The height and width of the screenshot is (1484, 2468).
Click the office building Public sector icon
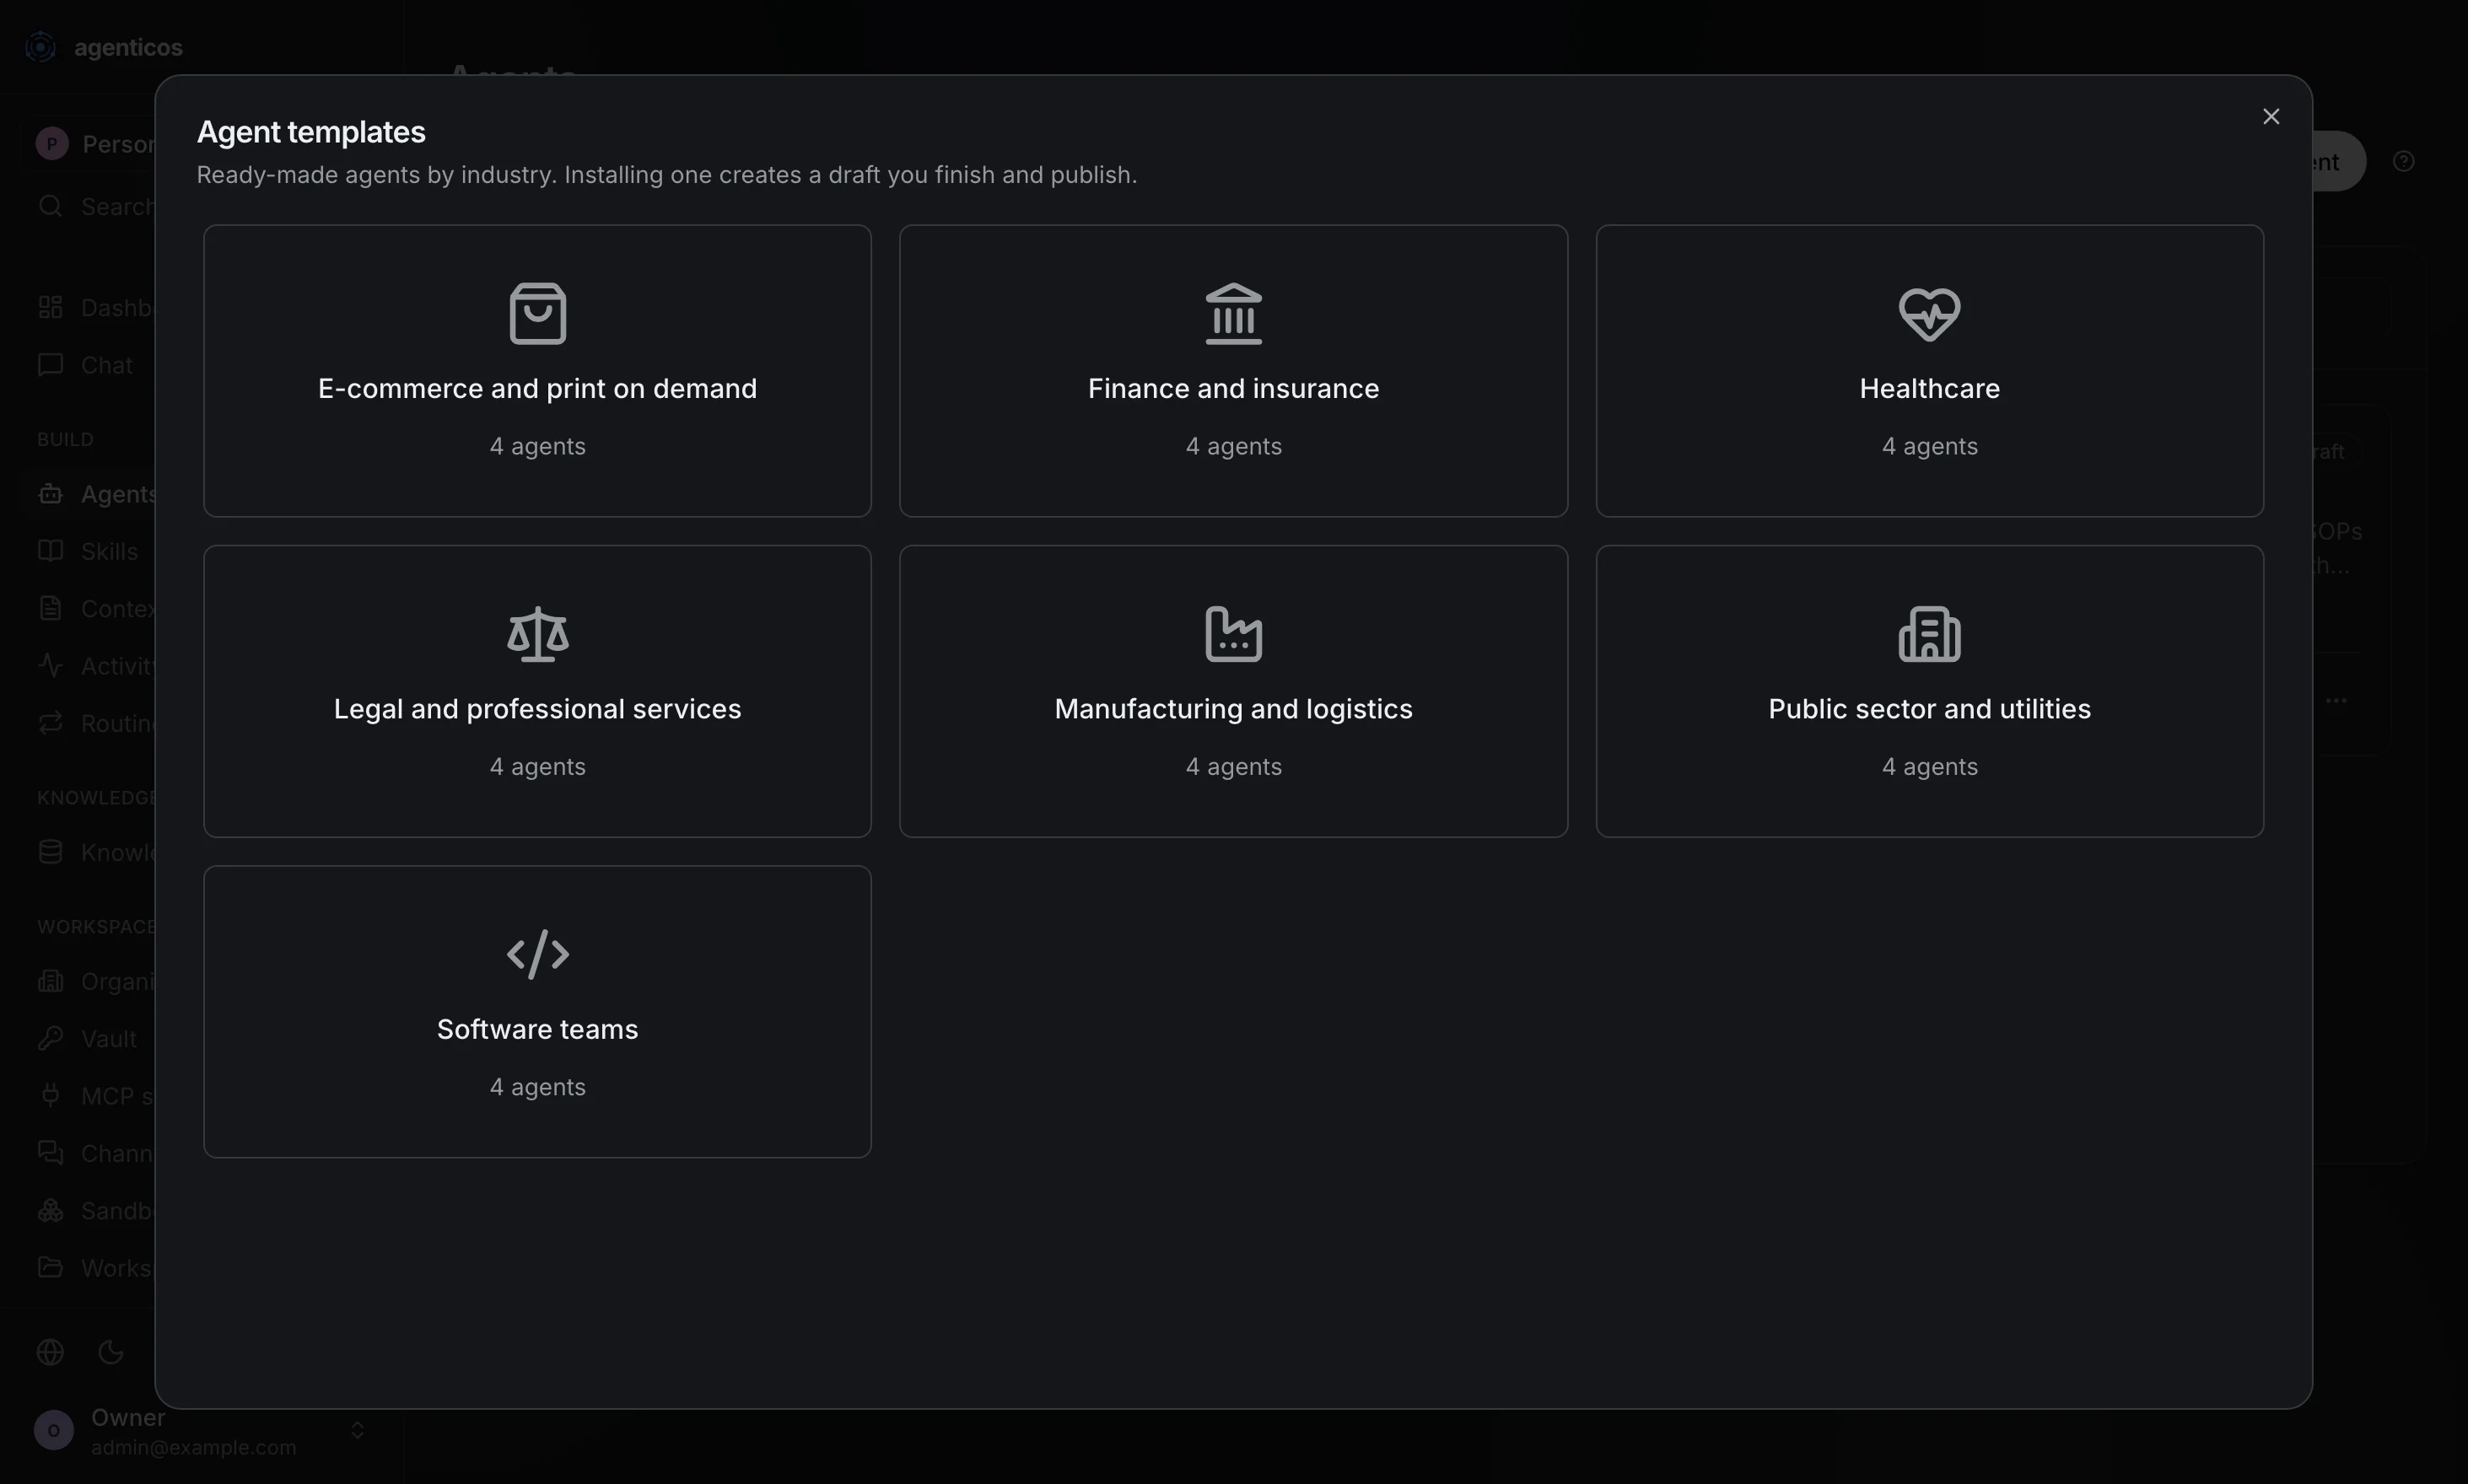point(1930,634)
